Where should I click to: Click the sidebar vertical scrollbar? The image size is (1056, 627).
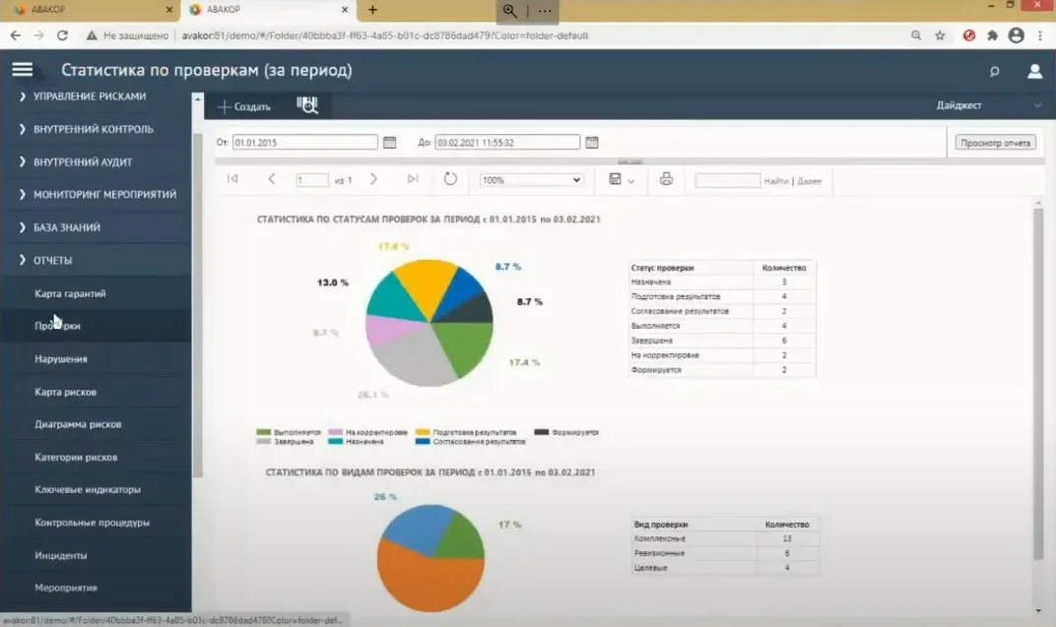[197, 306]
